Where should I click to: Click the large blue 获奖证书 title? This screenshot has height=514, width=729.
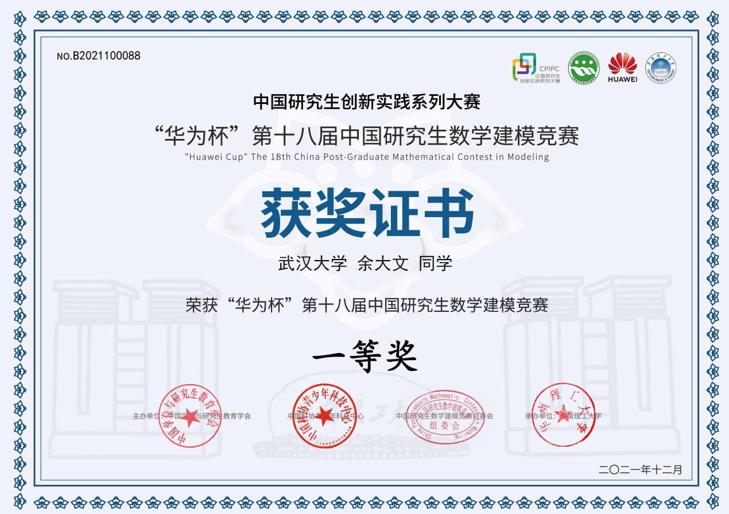coord(367,213)
